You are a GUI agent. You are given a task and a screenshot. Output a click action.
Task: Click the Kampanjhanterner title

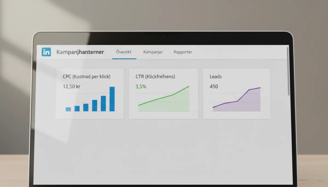click(x=80, y=52)
